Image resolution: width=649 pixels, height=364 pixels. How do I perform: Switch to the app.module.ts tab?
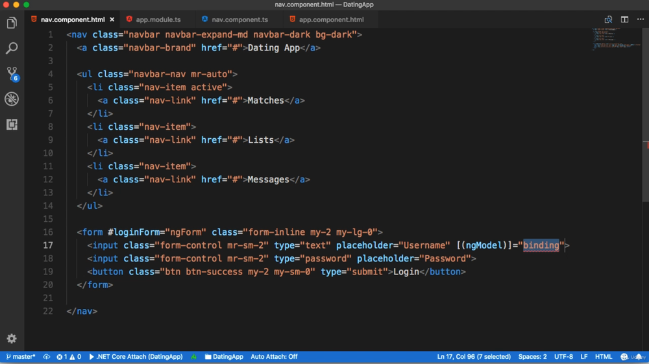coord(158,19)
